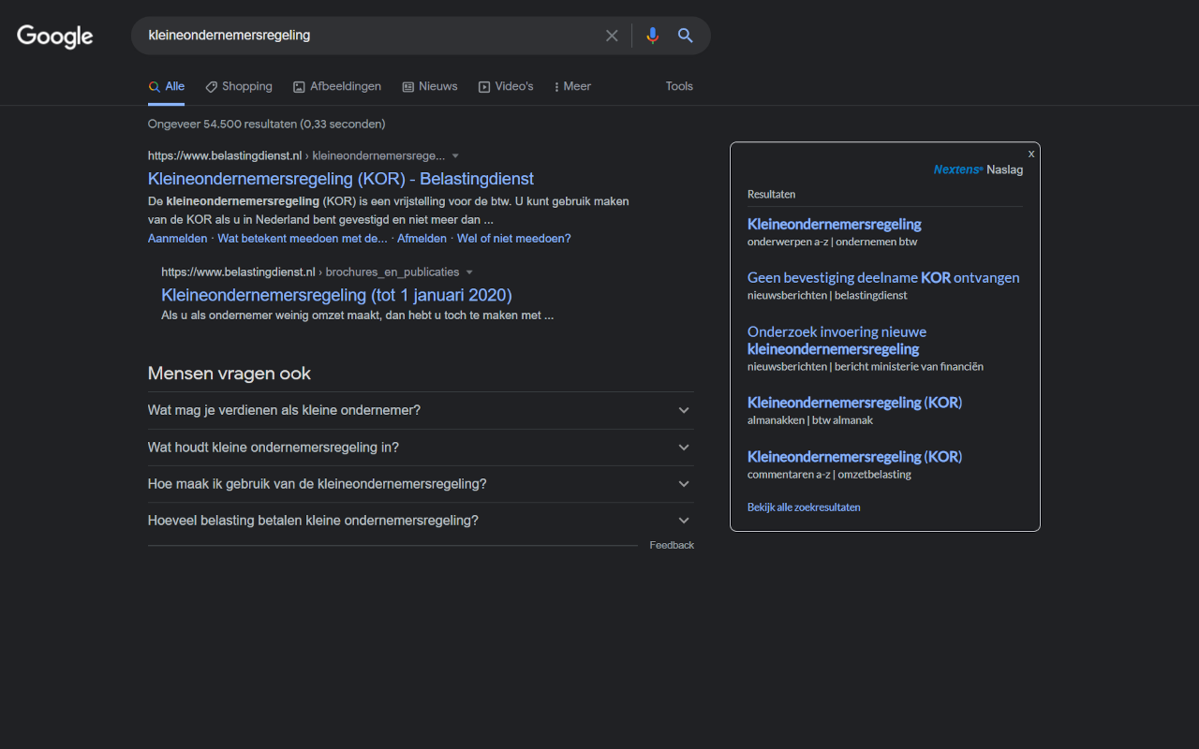Start voice search with microphone icon

pyautogui.click(x=653, y=36)
